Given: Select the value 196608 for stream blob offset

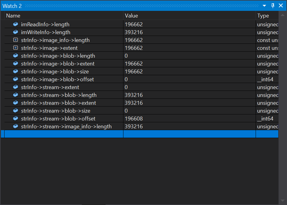Looking at the screenshot, I should [134, 118].
